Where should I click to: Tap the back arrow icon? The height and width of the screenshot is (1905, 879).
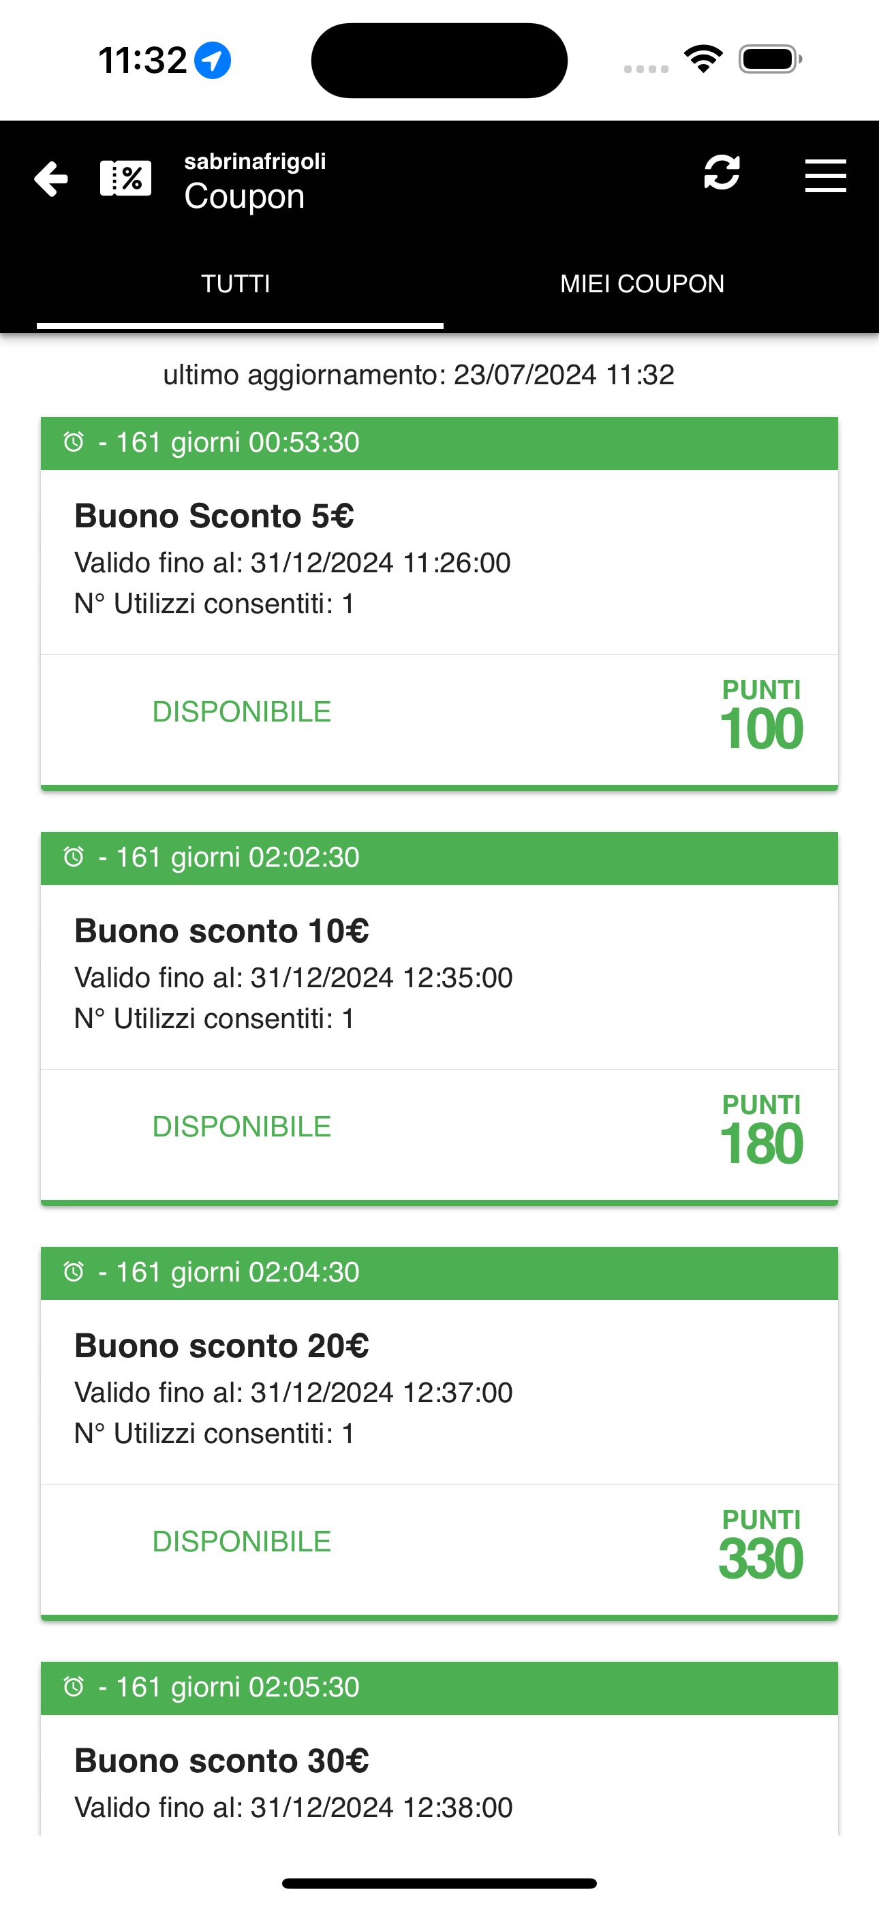(x=51, y=179)
